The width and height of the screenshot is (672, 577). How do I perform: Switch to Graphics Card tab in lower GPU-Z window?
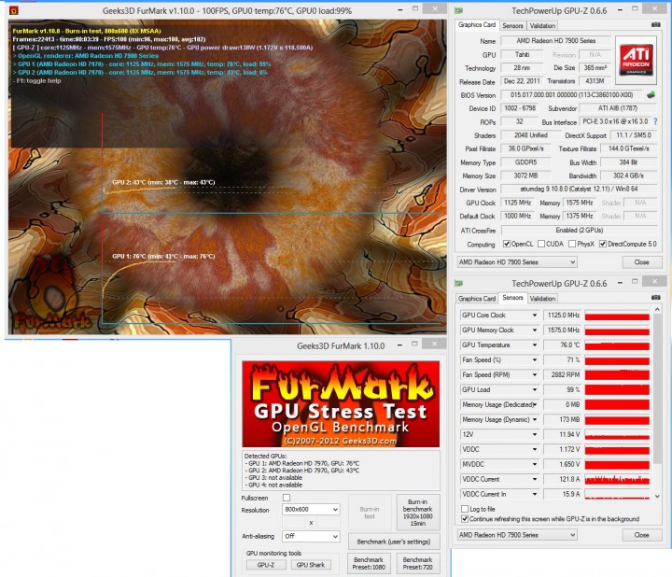pyautogui.click(x=477, y=299)
